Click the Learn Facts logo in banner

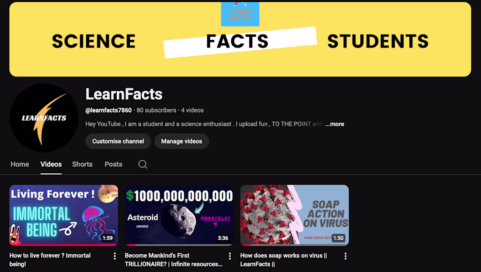click(240, 14)
